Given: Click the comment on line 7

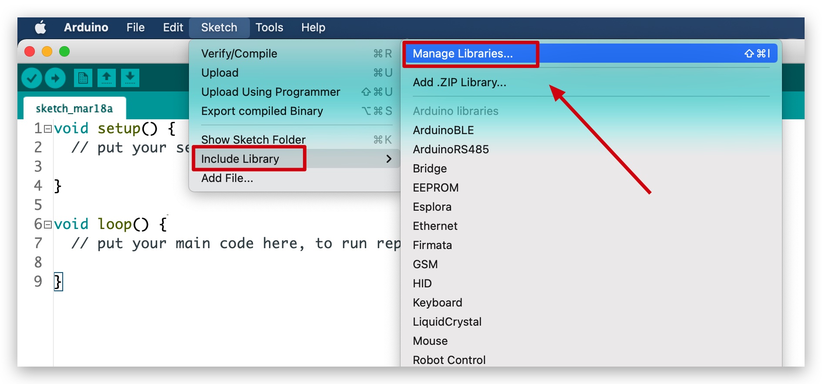Looking at the screenshot, I should (236, 243).
